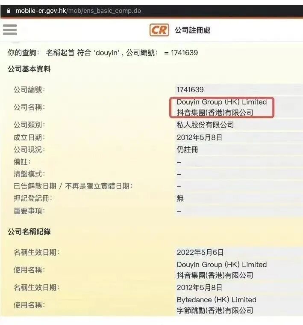Click the 公司基本資料 section heading
303x325 pixels.
point(29,69)
